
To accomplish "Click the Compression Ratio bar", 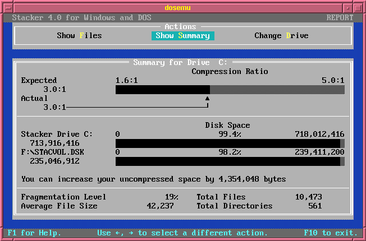I will pyautogui.click(x=230, y=90).
